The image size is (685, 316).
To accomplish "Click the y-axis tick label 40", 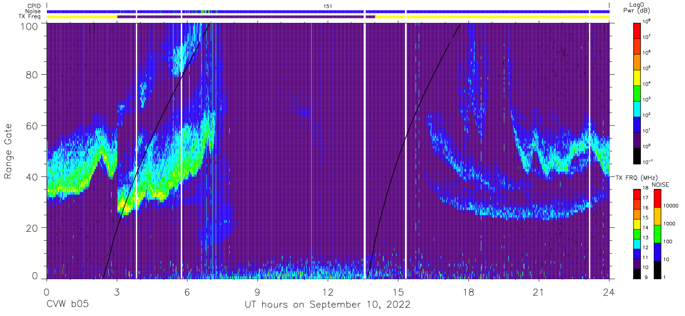I will [33, 177].
